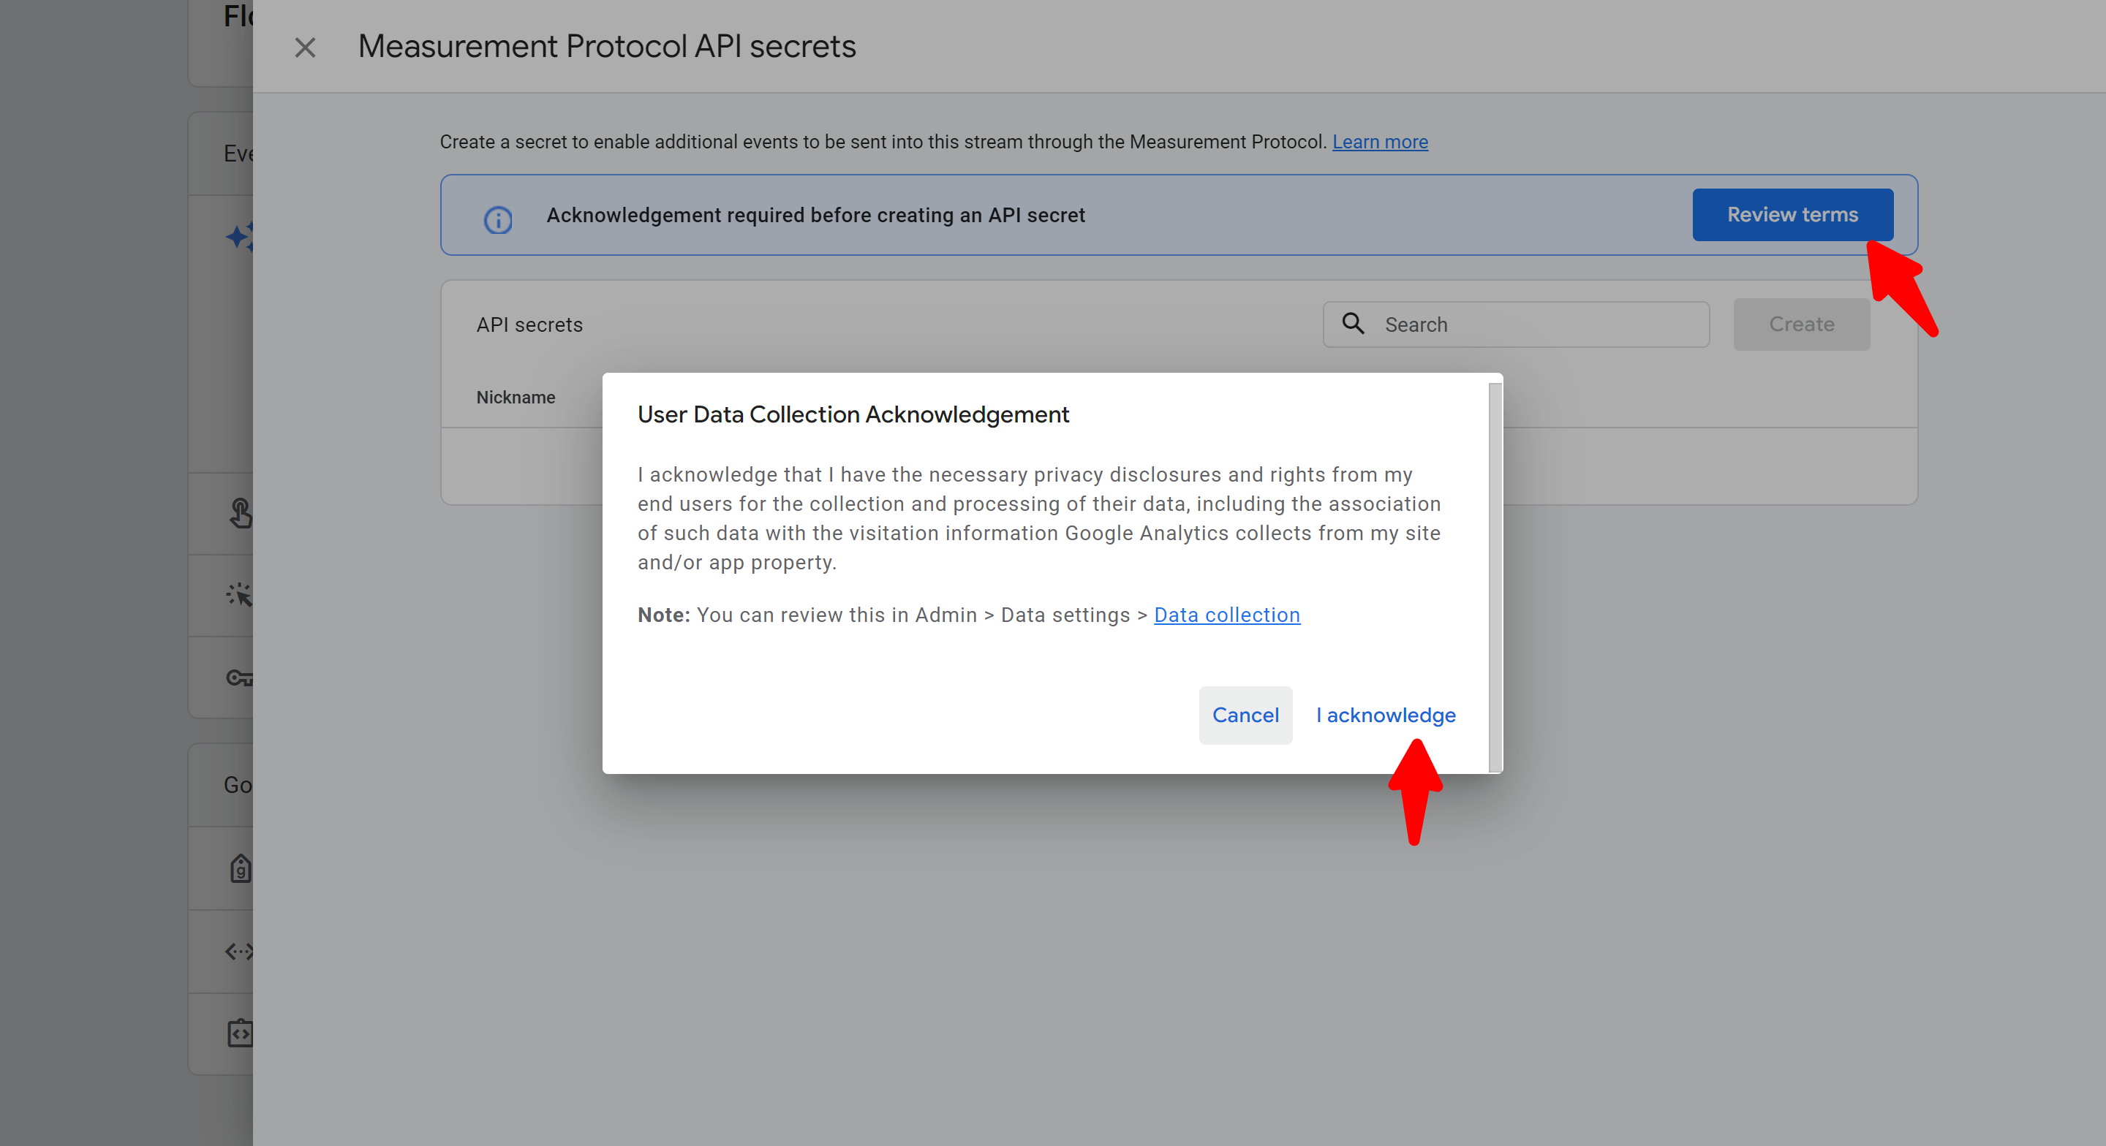The height and width of the screenshot is (1146, 2106).
Task: Cancel the acknowledgement dialog
Action: 1245,716
